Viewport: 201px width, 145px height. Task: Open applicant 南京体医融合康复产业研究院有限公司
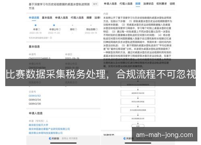point(49,129)
